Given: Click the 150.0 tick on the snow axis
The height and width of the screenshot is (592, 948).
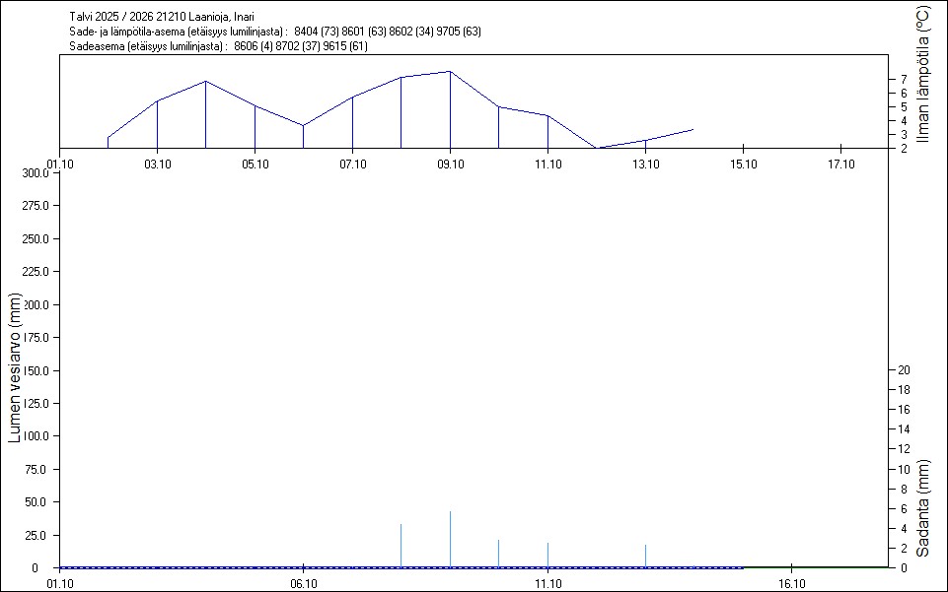Looking at the screenshot, I should pyautogui.click(x=36, y=370).
